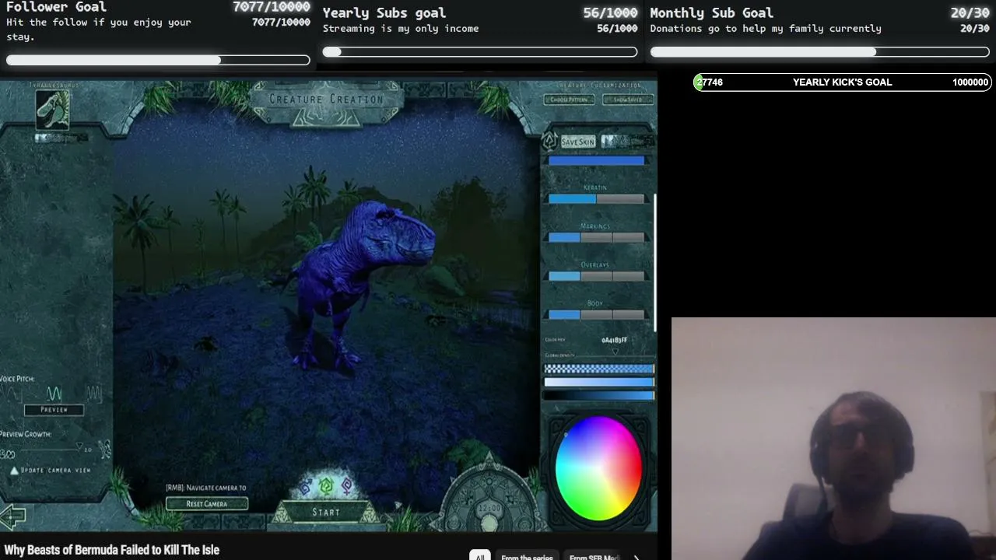Image resolution: width=996 pixels, height=560 pixels.
Task: Select the middle grey Markings segment
Action: coord(597,238)
